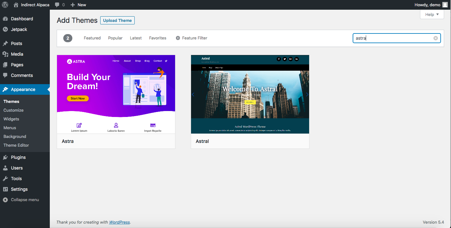This screenshot has height=228, width=451.
Task: Click the Posts pushpin icon
Action: point(5,43)
